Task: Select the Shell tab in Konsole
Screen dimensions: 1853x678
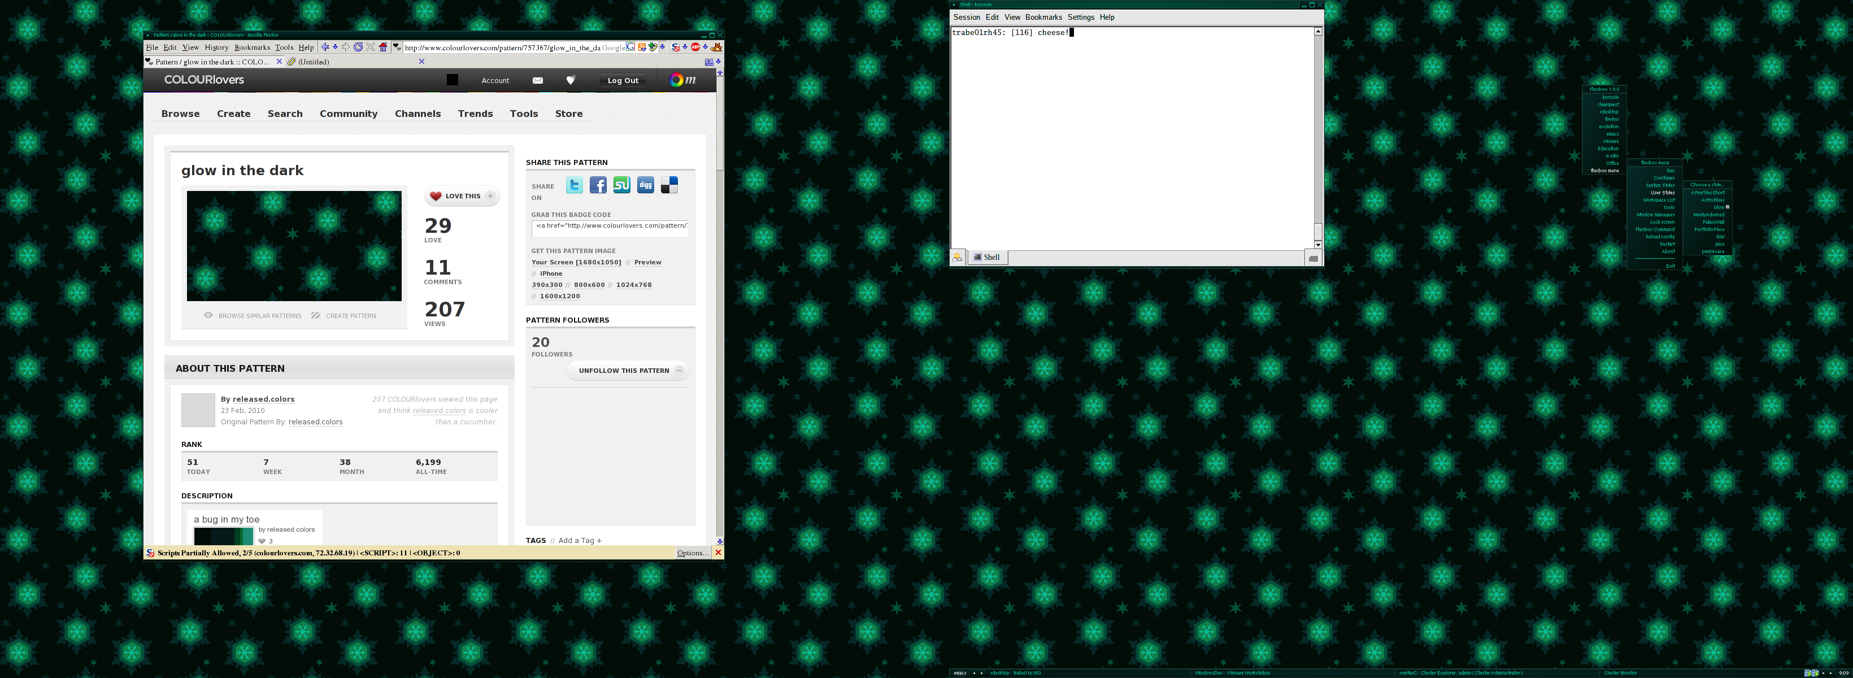Action: (988, 257)
